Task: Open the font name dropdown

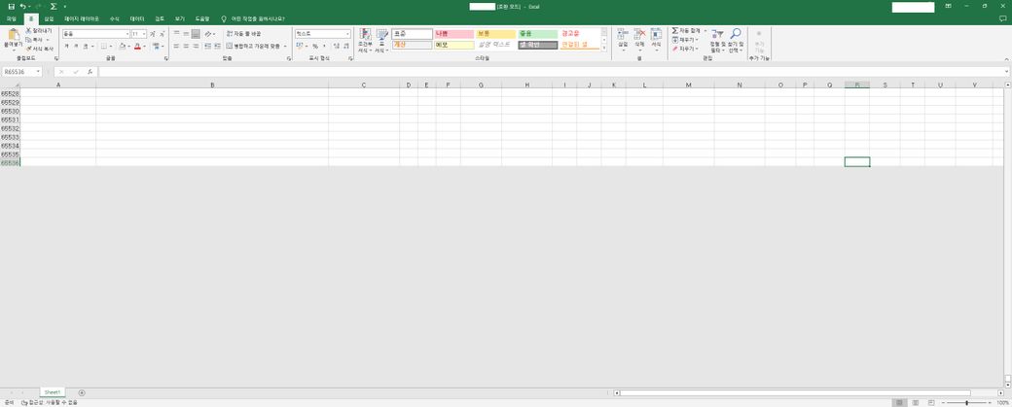Action: pyautogui.click(x=126, y=34)
